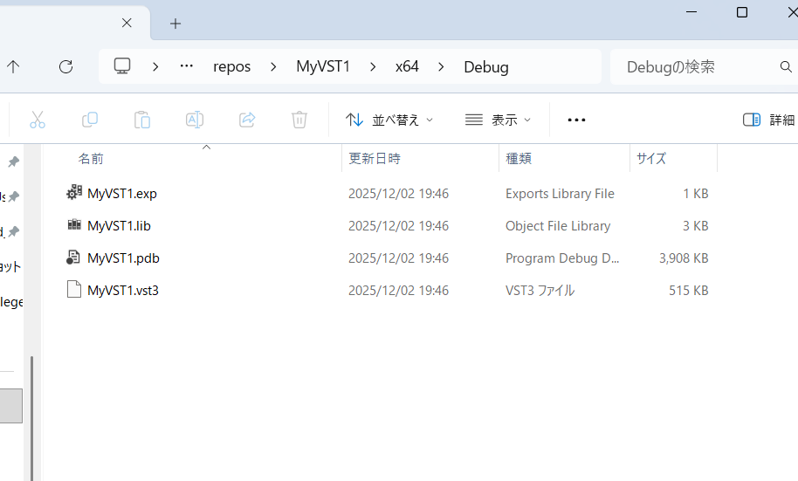Open the 並べ替え sort dropdown
This screenshot has width=798, height=481.
coord(389,120)
